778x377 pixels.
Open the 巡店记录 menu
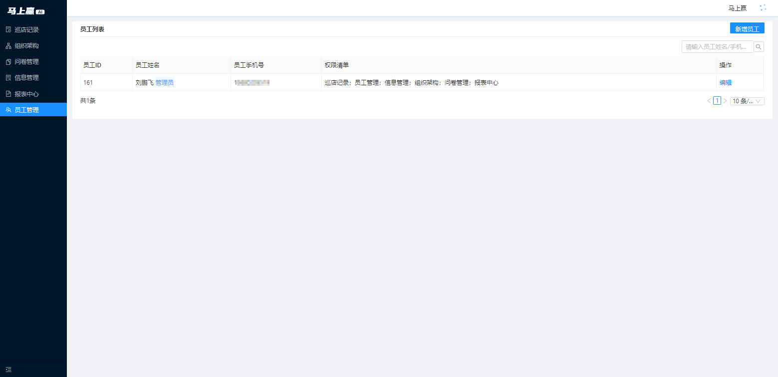(33, 30)
